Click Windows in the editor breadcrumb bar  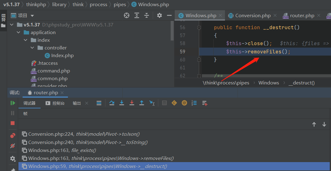269,83
